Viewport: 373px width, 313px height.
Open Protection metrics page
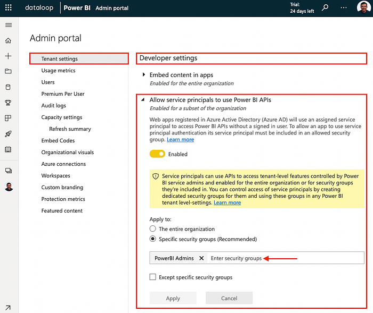[x=63, y=199]
